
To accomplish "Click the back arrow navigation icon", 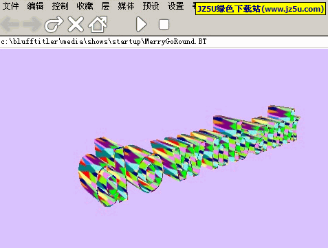I will pos(10,24).
